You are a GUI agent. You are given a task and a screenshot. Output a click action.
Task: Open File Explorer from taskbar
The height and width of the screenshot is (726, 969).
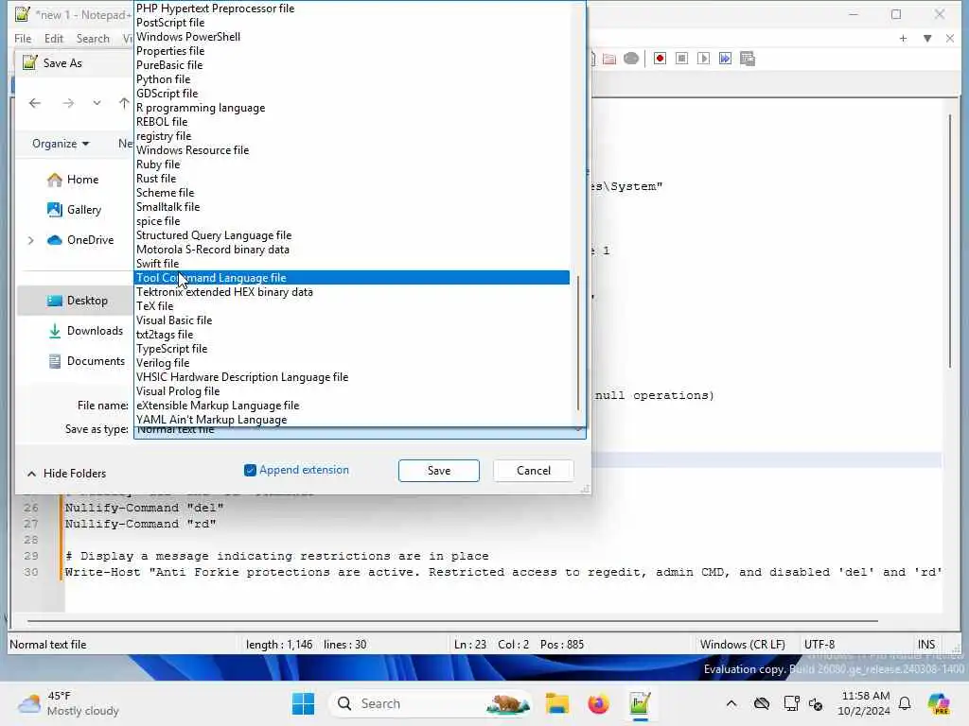556,703
